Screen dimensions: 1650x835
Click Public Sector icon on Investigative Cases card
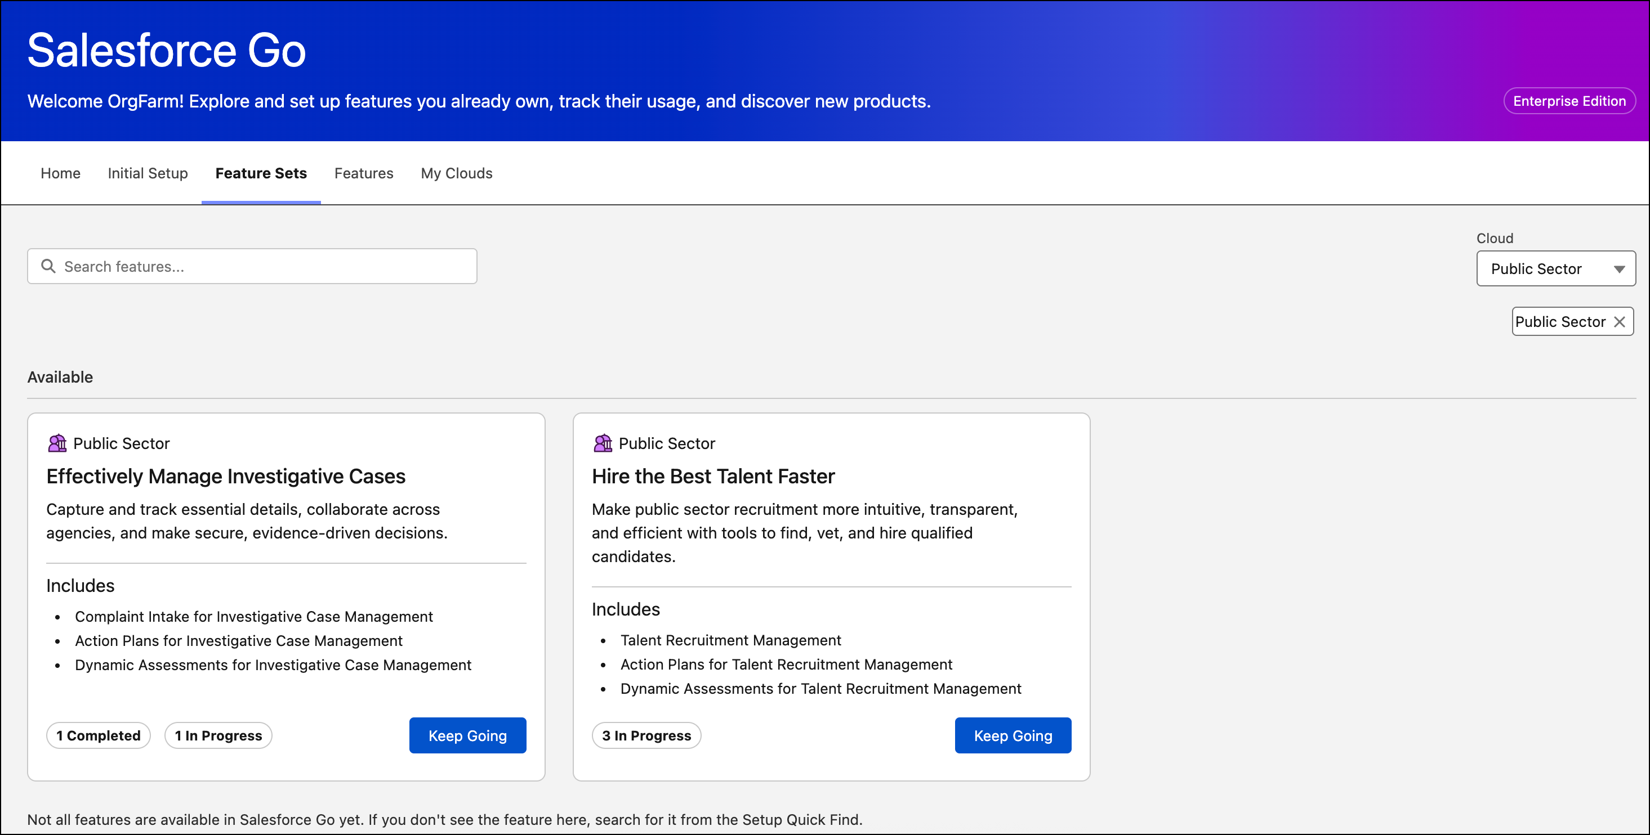57,443
